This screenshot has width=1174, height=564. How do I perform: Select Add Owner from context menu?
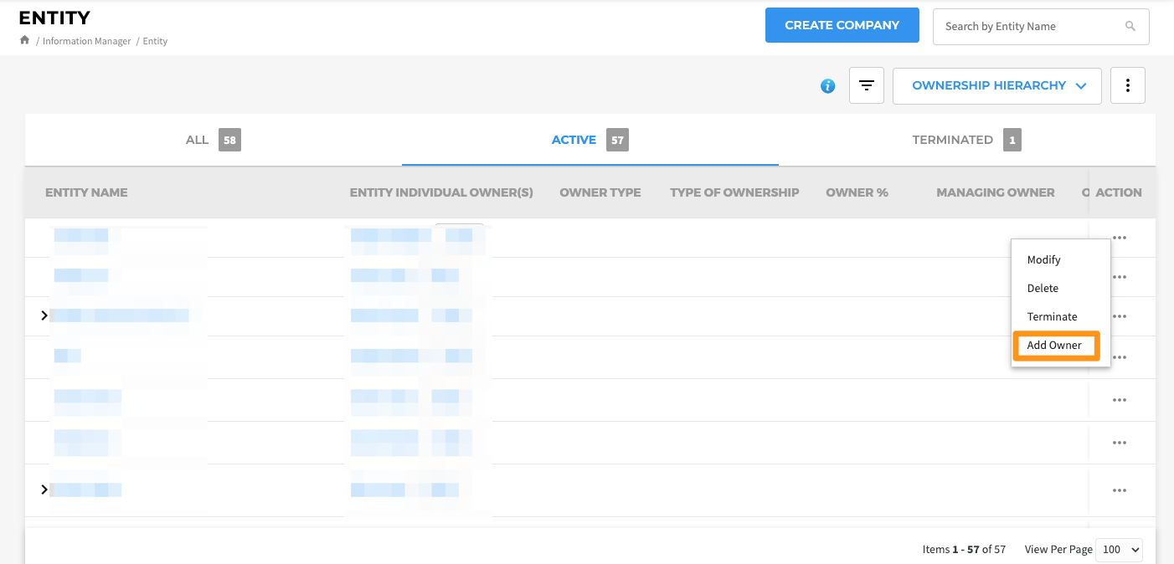click(x=1054, y=345)
